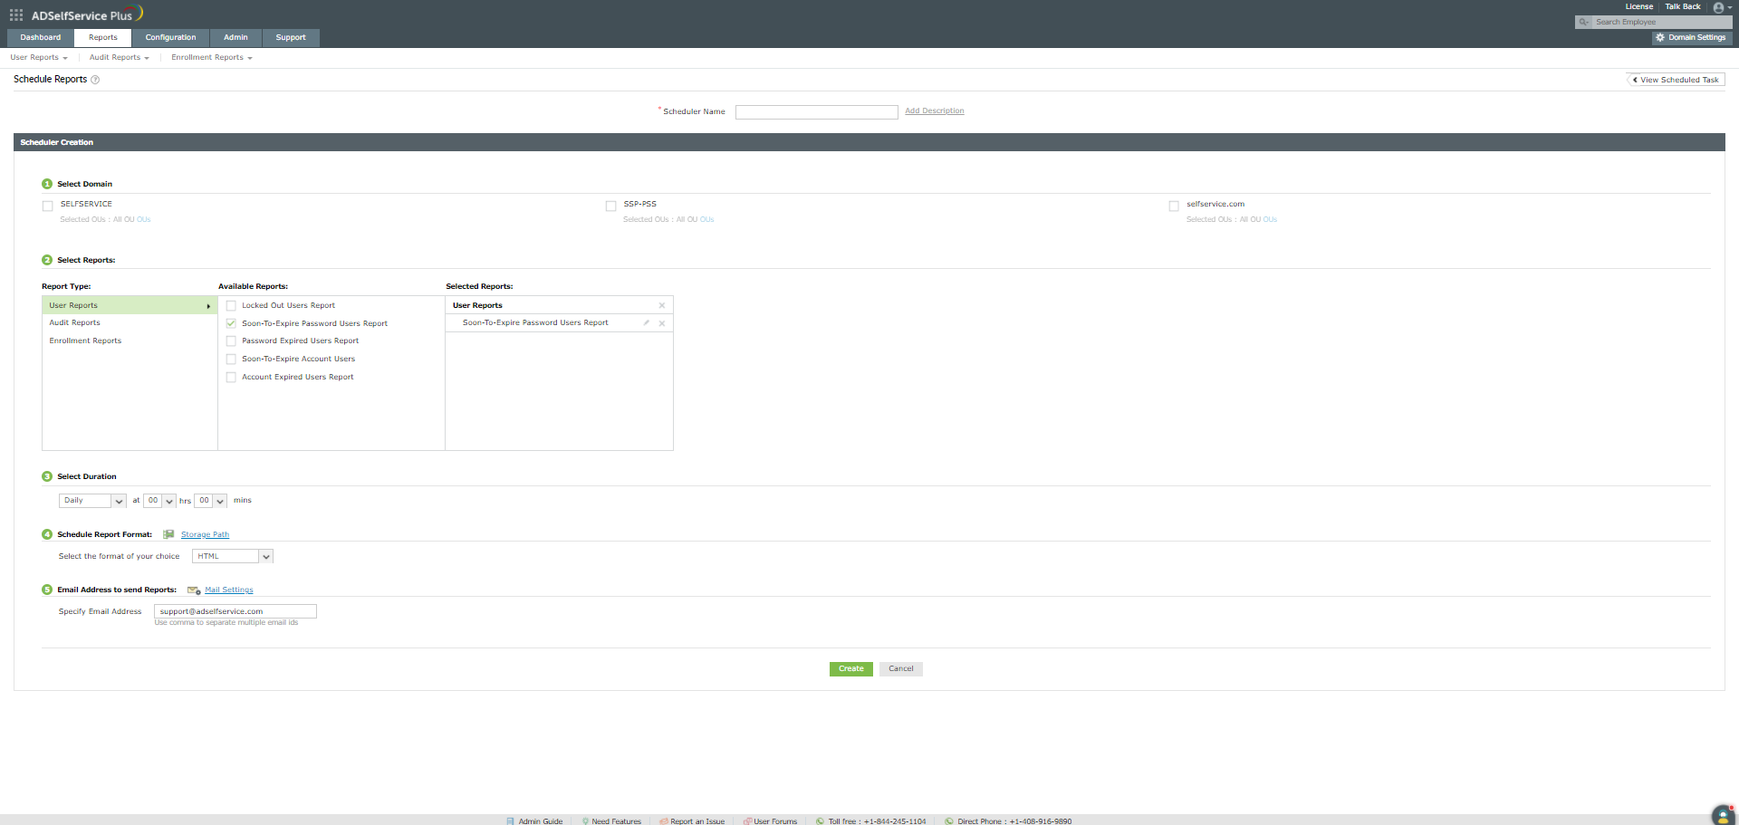Image resolution: width=1739 pixels, height=825 pixels.
Task: Click OUs link under SSP-PSS domain
Action: tap(707, 220)
